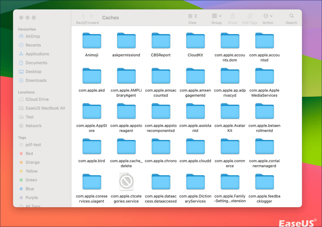This screenshot has width=322, height=227.
Task: Open AirDrop in the sidebar
Action: coord(33,36)
